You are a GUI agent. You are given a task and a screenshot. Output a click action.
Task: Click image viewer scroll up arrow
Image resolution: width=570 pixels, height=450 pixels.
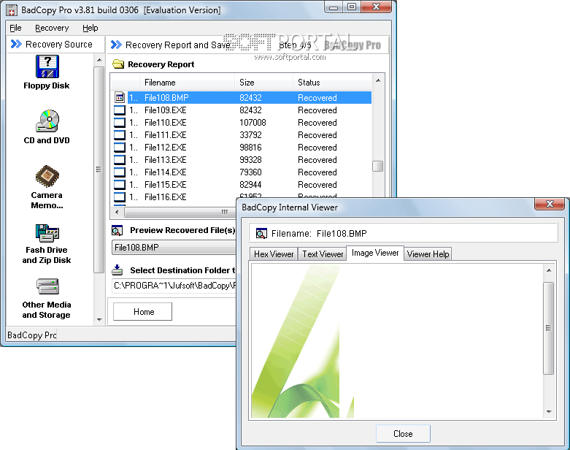tap(549, 270)
